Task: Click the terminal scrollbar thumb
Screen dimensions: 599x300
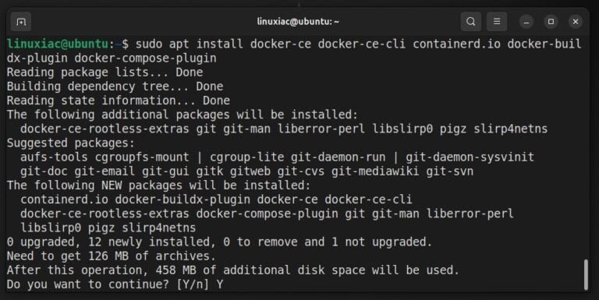Action: pyautogui.click(x=586, y=275)
